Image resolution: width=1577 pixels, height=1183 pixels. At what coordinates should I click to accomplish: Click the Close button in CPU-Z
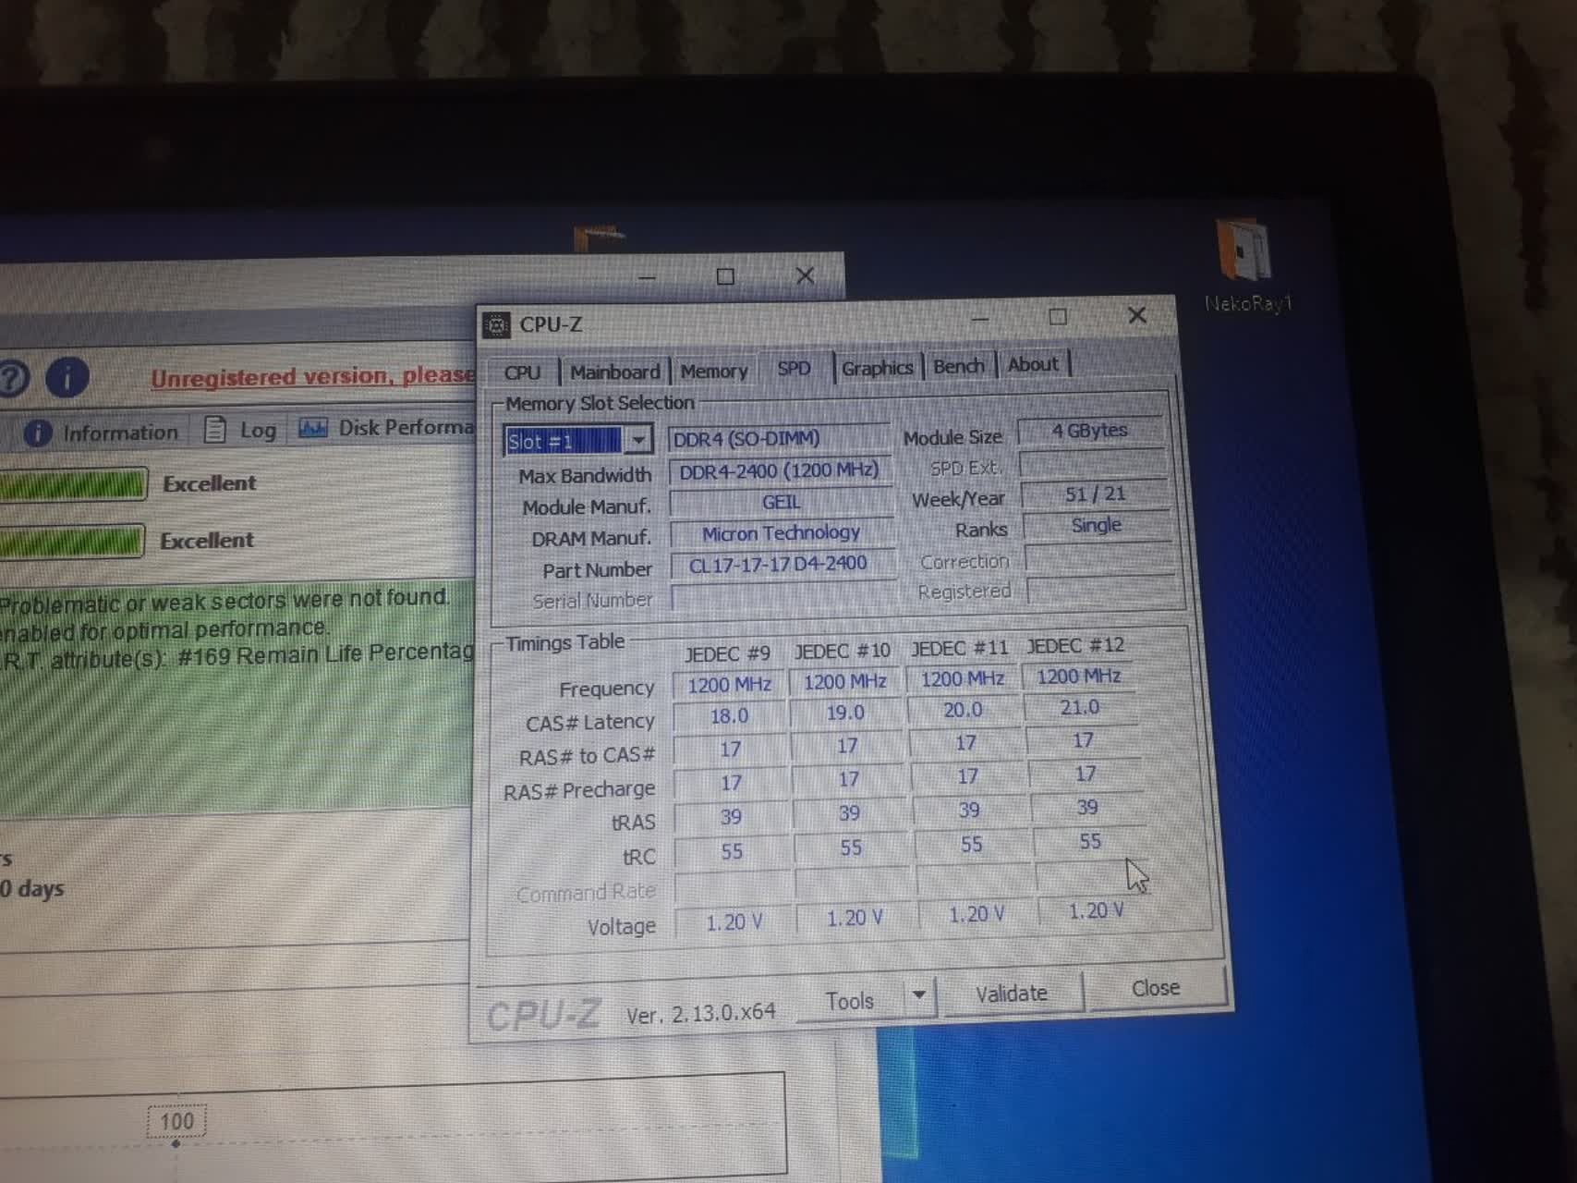(1155, 988)
